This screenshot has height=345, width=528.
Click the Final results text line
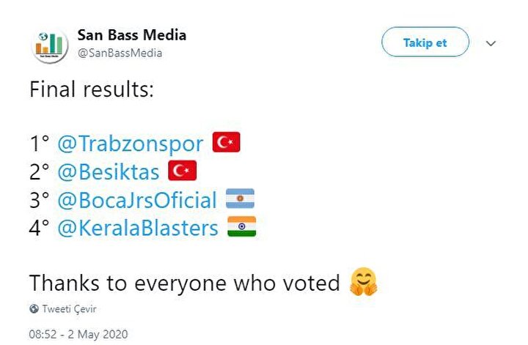tap(92, 89)
